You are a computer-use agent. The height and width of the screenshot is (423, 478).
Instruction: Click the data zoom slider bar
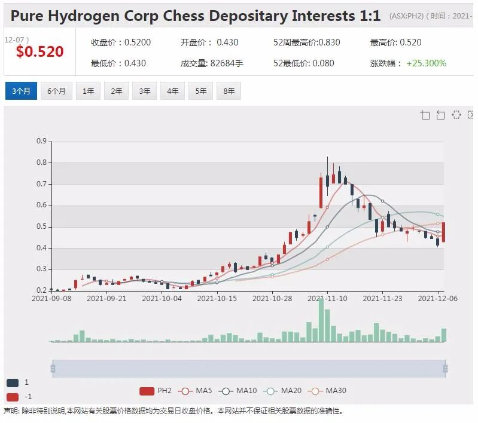(x=249, y=369)
